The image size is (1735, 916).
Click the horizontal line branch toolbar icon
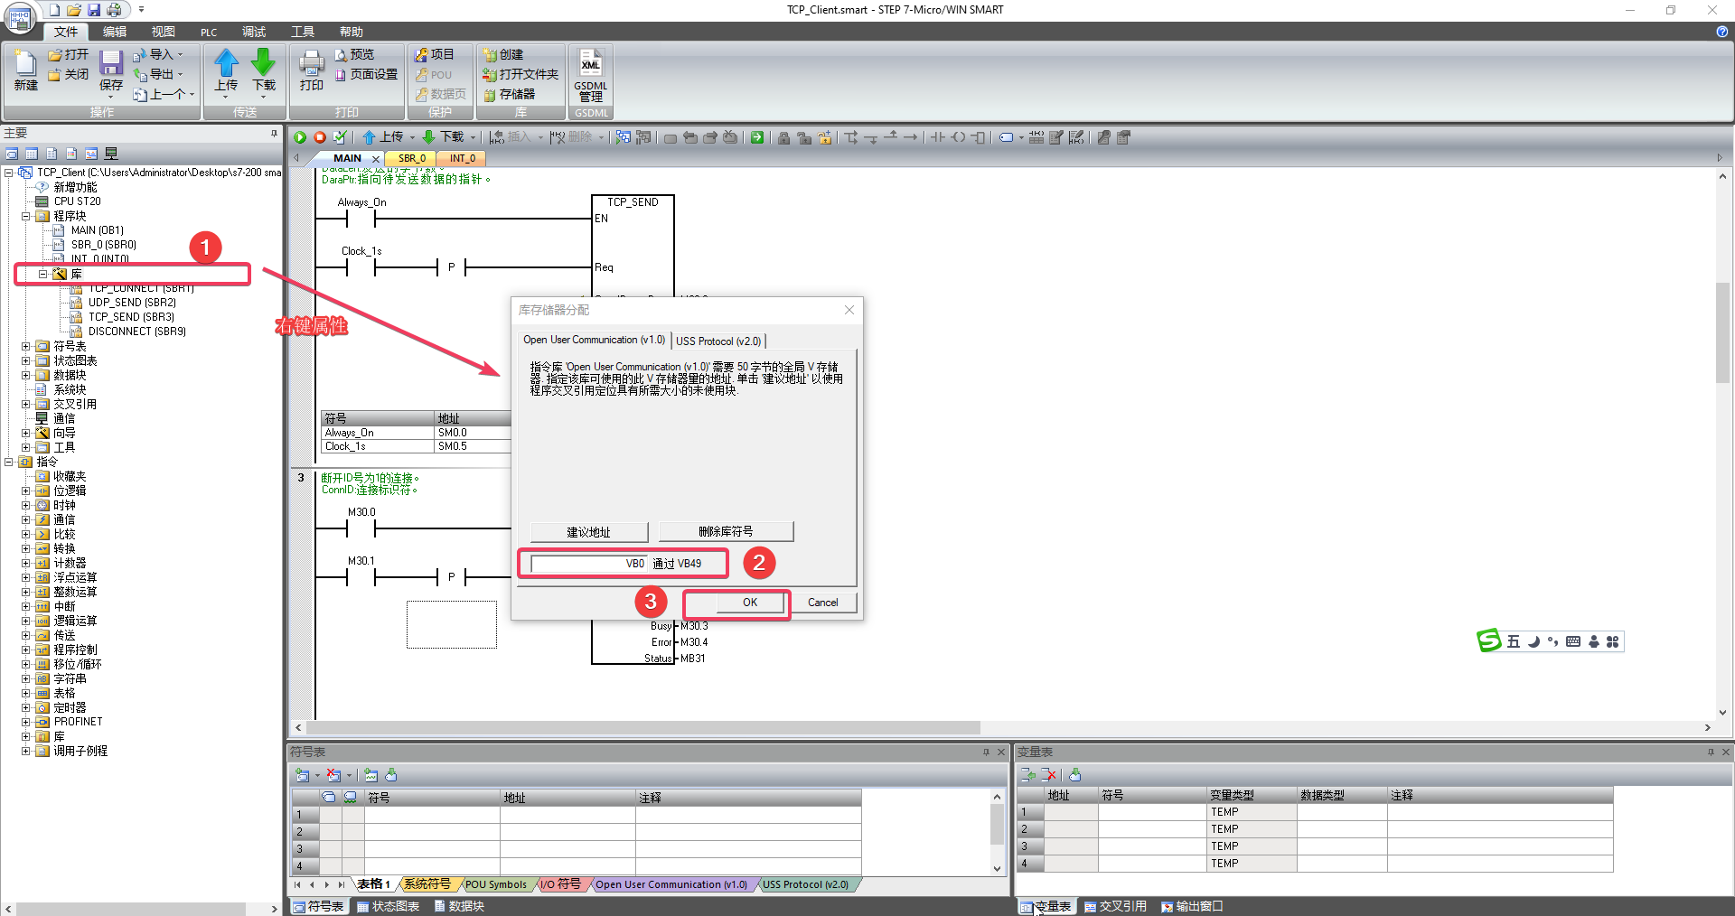point(910,137)
